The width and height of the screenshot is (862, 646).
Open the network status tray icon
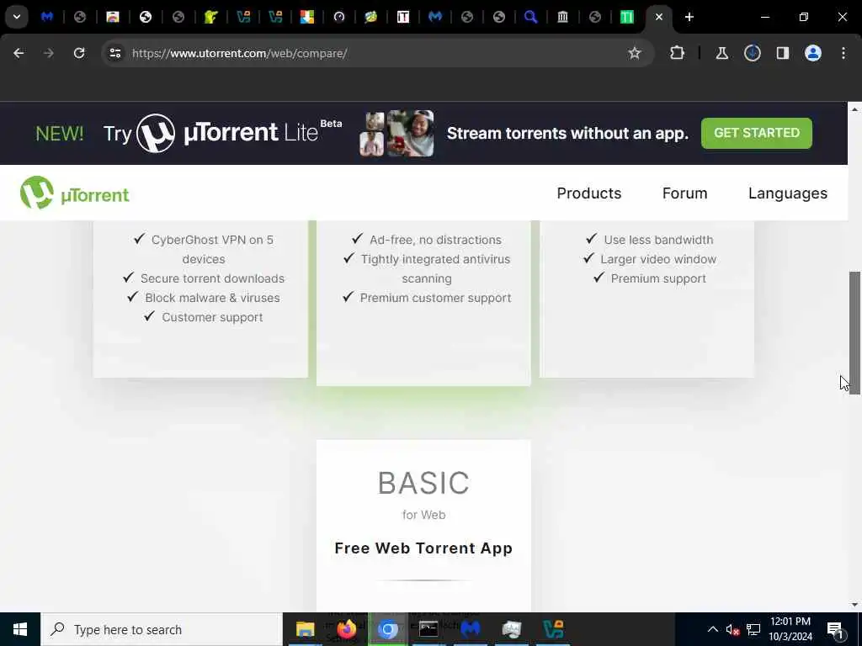(753, 629)
